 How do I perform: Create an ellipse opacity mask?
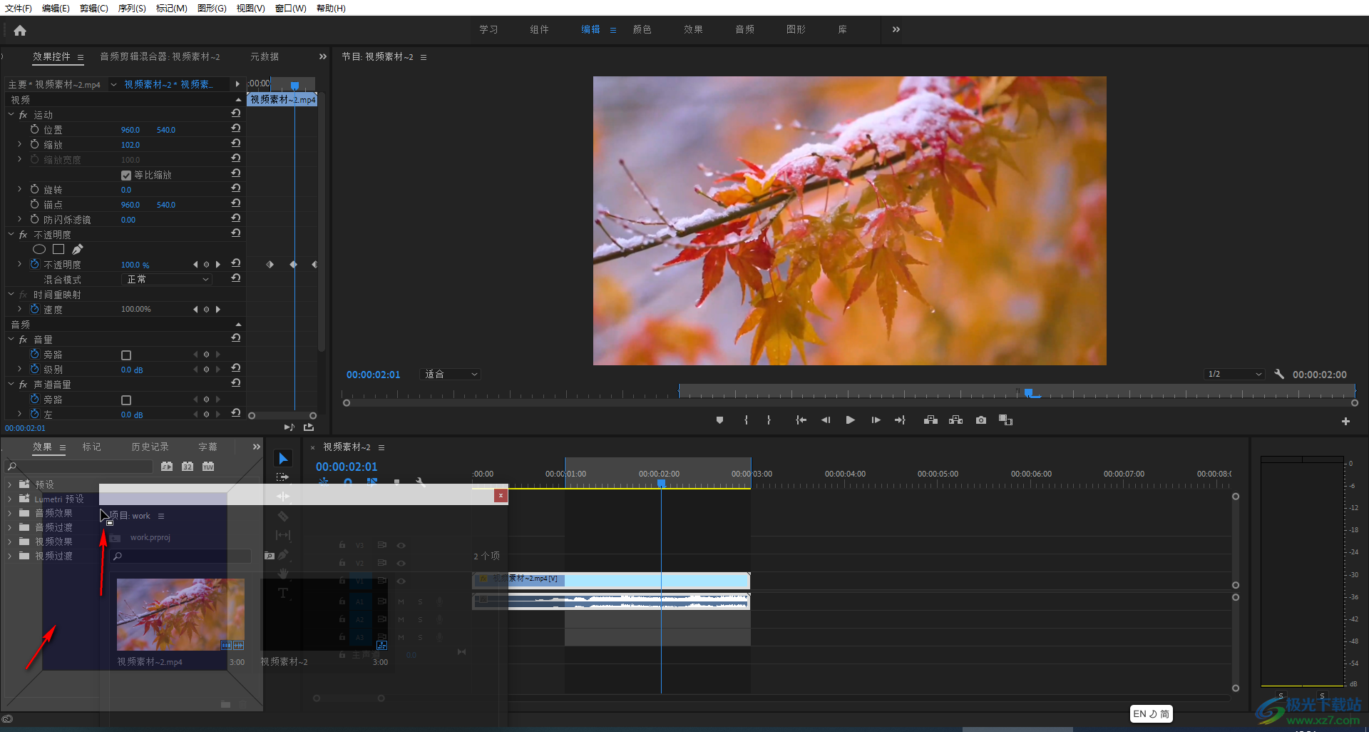(39, 249)
